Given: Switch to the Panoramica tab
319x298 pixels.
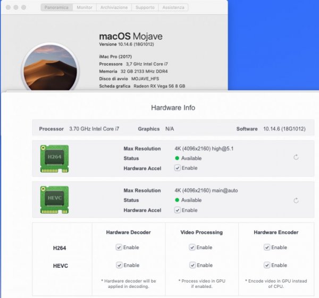Looking at the screenshot, I should [x=56, y=7].
